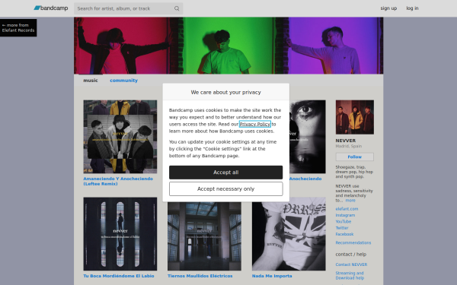Open the Bandcamp logo home link

[x=51, y=8]
